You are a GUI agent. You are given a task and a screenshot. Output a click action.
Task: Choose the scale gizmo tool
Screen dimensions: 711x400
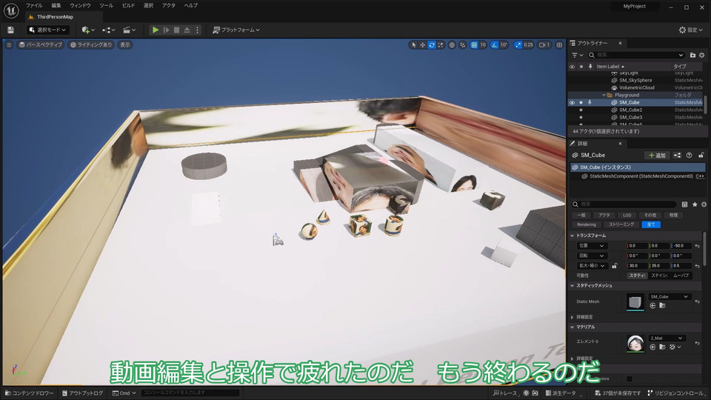pos(441,45)
